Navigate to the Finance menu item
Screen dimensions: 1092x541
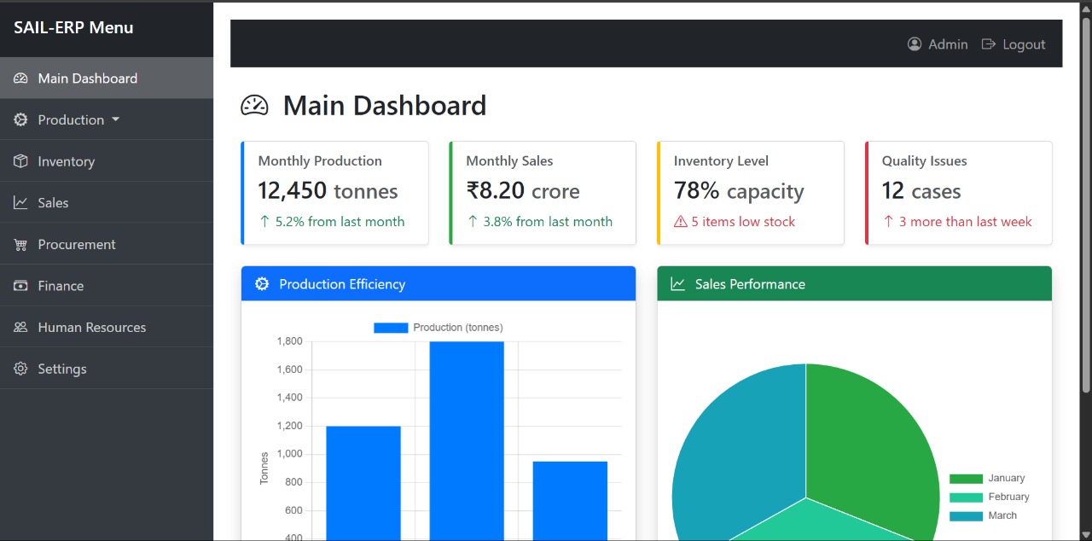pyautogui.click(x=107, y=286)
